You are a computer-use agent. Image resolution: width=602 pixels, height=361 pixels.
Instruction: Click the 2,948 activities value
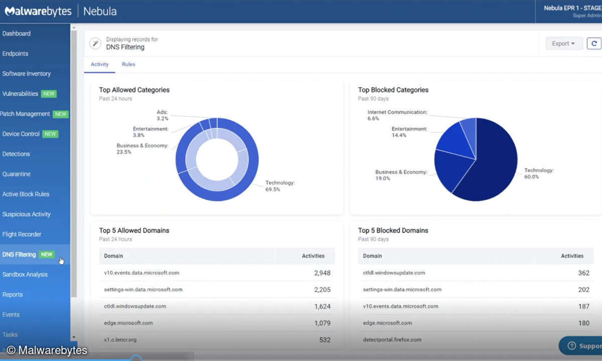[322, 273]
